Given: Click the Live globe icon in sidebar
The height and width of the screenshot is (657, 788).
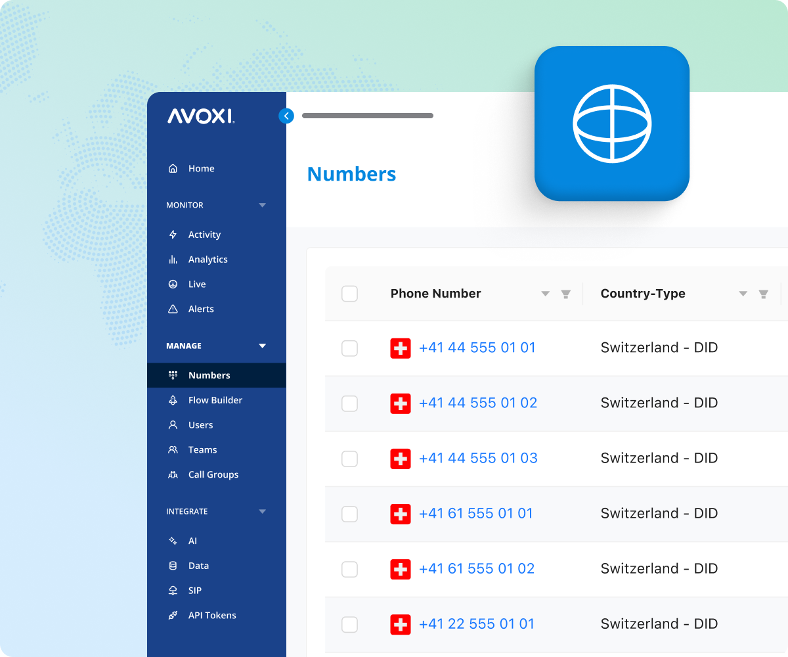Looking at the screenshot, I should [x=173, y=284].
